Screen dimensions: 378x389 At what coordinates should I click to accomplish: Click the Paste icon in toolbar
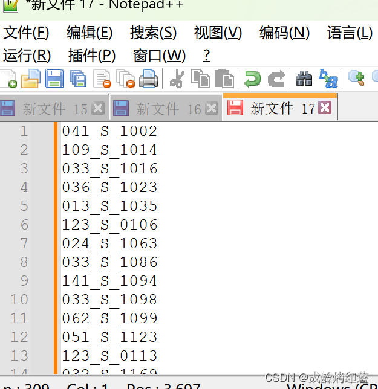click(x=224, y=79)
